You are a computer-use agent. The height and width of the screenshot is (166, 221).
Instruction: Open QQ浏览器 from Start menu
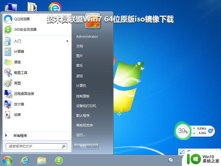(22, 19)
